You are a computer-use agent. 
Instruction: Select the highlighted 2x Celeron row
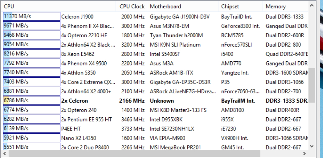156,100
